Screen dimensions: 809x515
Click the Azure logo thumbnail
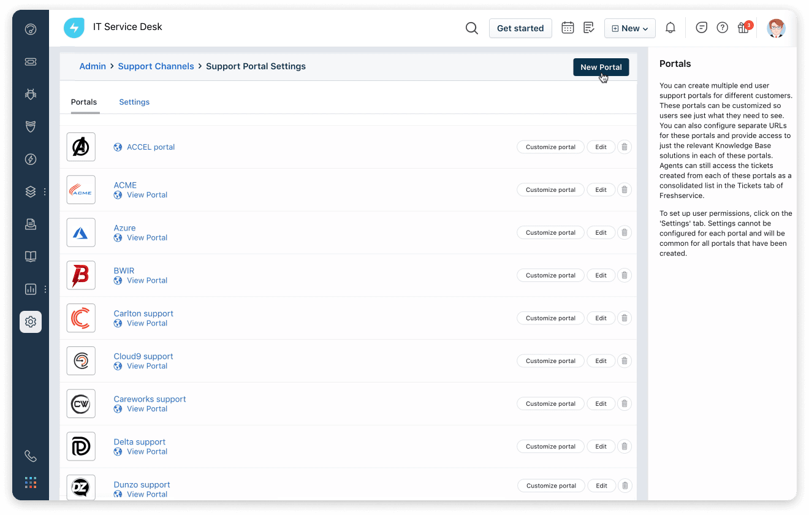tap(81, 233)
